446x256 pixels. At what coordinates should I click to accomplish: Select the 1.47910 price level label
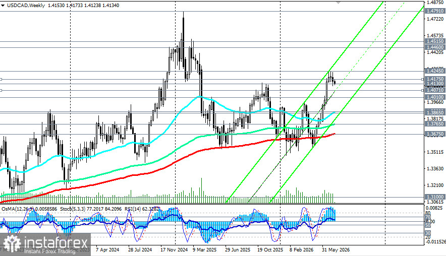(435, 11)
